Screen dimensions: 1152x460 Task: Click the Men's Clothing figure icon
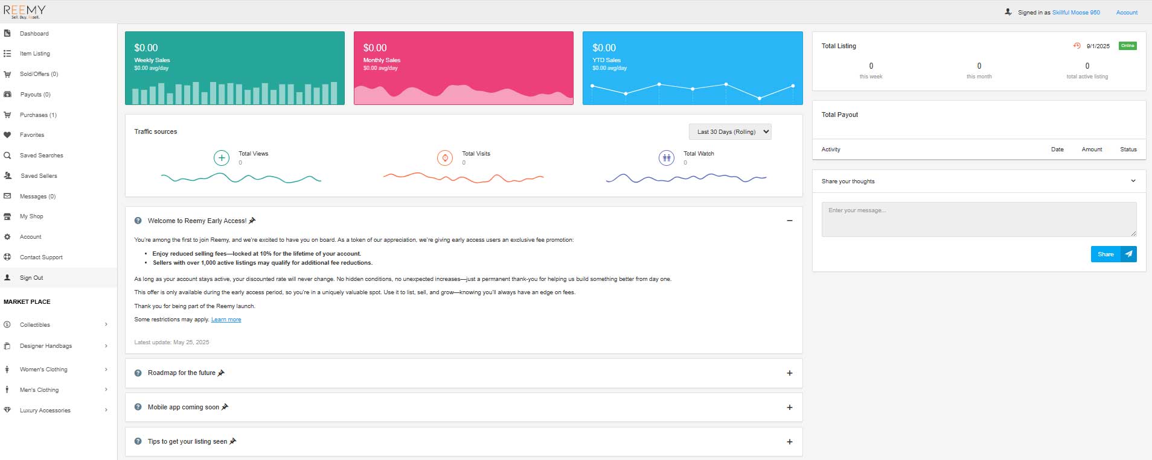click(x=7, y=390)
